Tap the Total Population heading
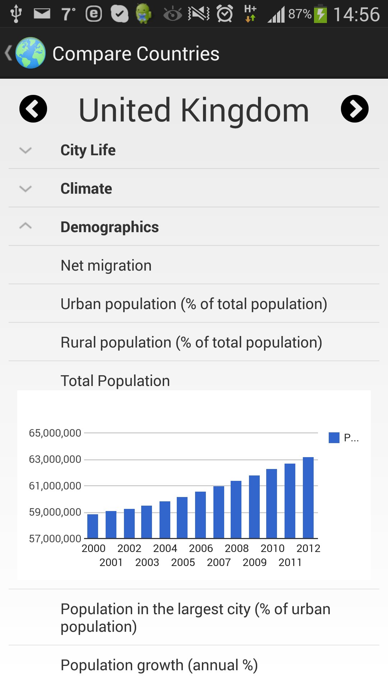 pyautogui.click(x=115, y=381)
